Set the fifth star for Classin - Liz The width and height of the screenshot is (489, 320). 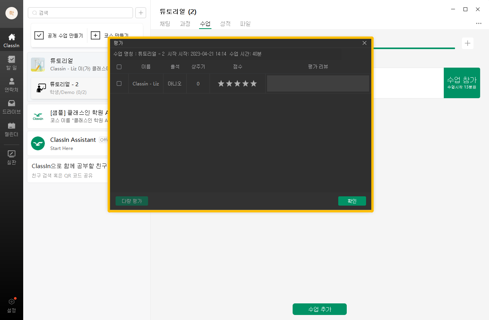[254, 83]
